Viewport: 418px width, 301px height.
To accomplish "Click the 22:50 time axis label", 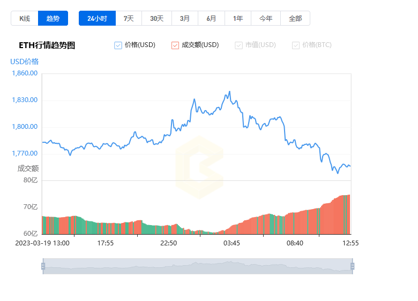I will (x=168, y=243).
